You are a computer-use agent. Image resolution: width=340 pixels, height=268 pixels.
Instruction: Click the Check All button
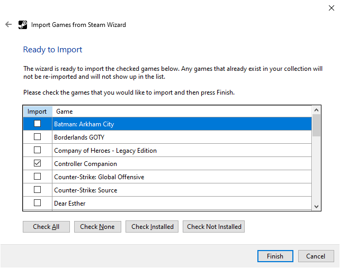[46, 227]
